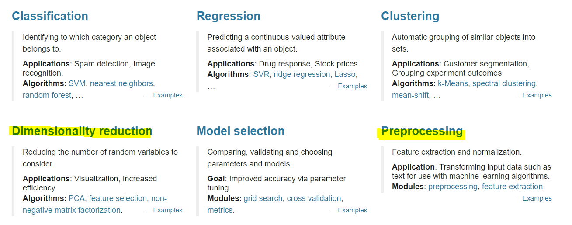This screenshot has height=225, width=572.
Task: Open the Classification heading link
Action: (50, 16)
